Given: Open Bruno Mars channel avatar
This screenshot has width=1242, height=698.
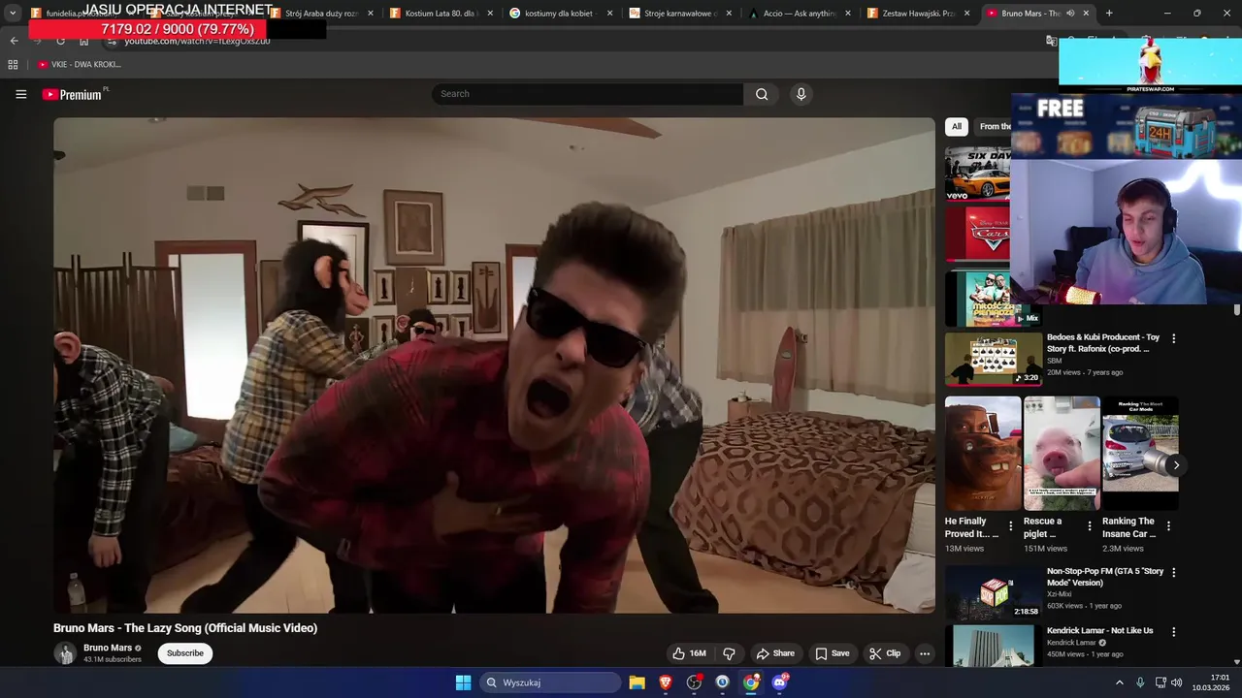Looking at the screenshot, I should click(x=65, y=653).
